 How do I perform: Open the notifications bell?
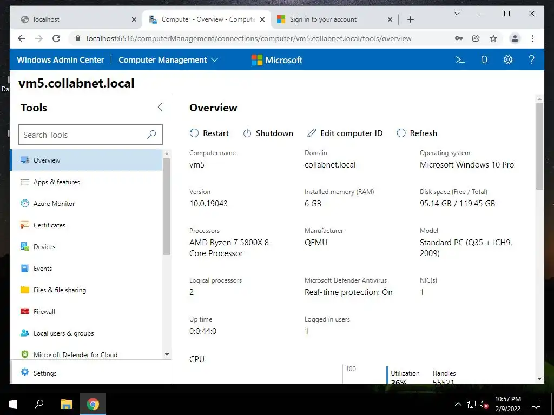coord(484,59)
